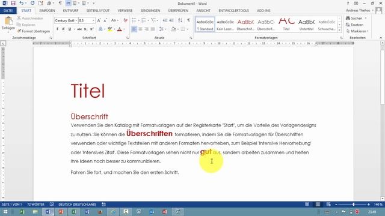Apply yellow text highlight color
This screenshot has width=385, height=216.
(109, 29)
